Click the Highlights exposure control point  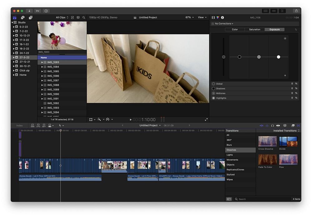[x=278, y=57]
